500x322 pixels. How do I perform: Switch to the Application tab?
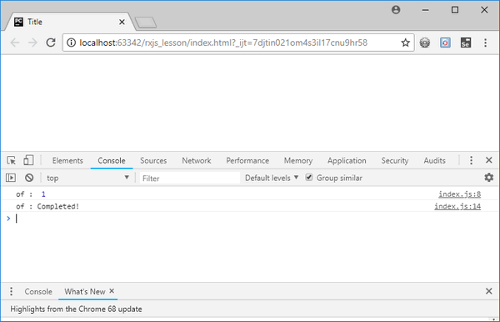(x=347, y=160)
